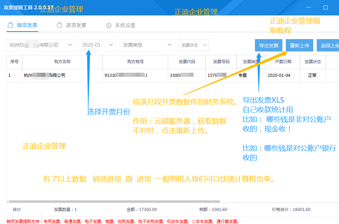Viewport: 339px width, 224px height.
Task: Switch to the 进项发票 tab
Action: coord(76,25)
